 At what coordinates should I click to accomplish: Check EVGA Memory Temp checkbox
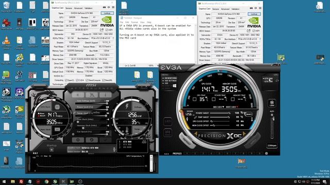point(233,99)
